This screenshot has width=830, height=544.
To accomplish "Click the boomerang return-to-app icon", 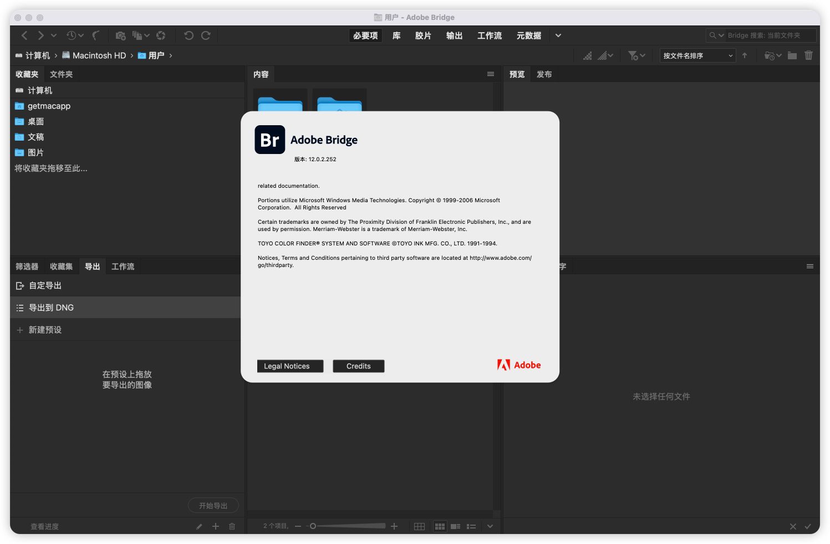I will pyautogui.click(x=96, y=35).
